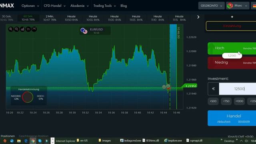
Task: Click the Einzahlung deposit button
Action: coord(231,26)
